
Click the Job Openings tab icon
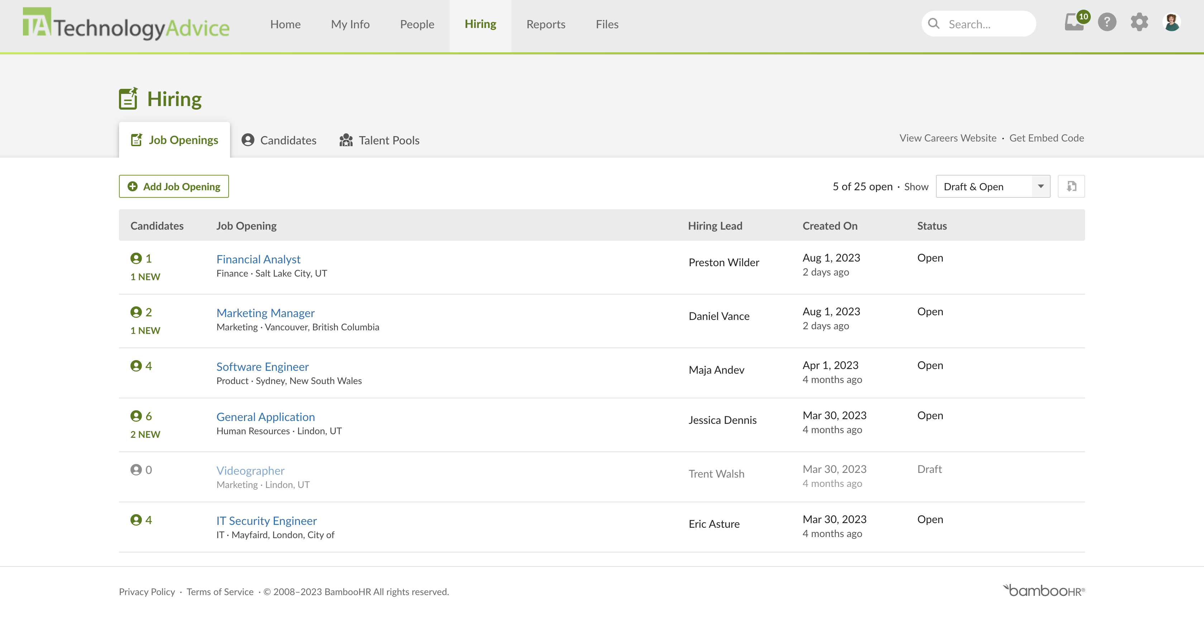pyautogui.click(x=137, y=140)
